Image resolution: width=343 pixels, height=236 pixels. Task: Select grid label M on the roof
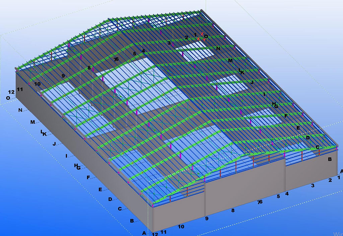230,60
